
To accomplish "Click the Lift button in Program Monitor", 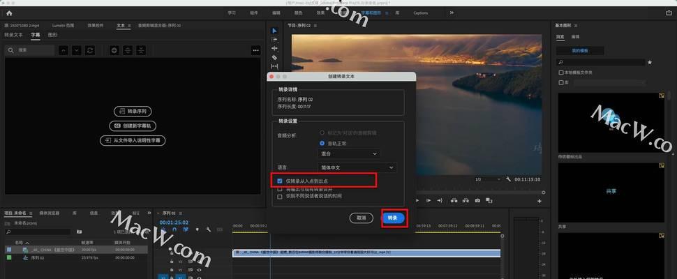I will (x=454, y=200).
